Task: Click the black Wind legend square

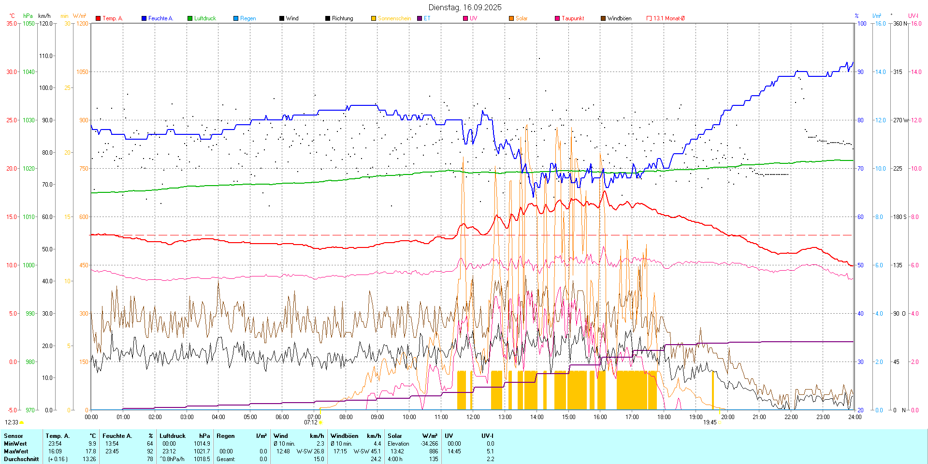Action: click(282, 18)
